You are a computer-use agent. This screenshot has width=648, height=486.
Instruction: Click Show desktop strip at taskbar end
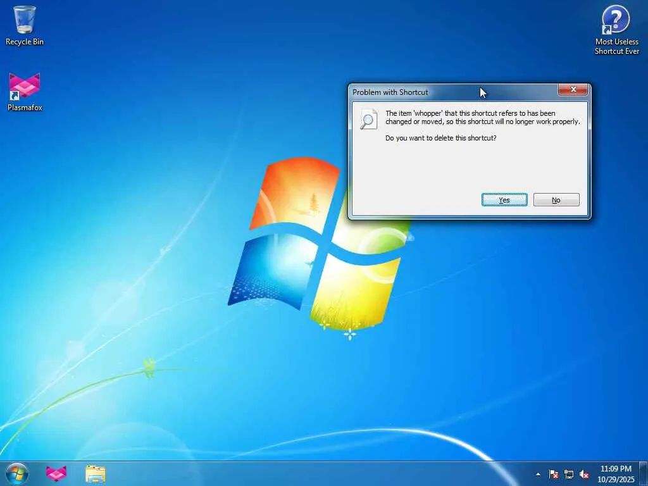(x=644, y=473)
